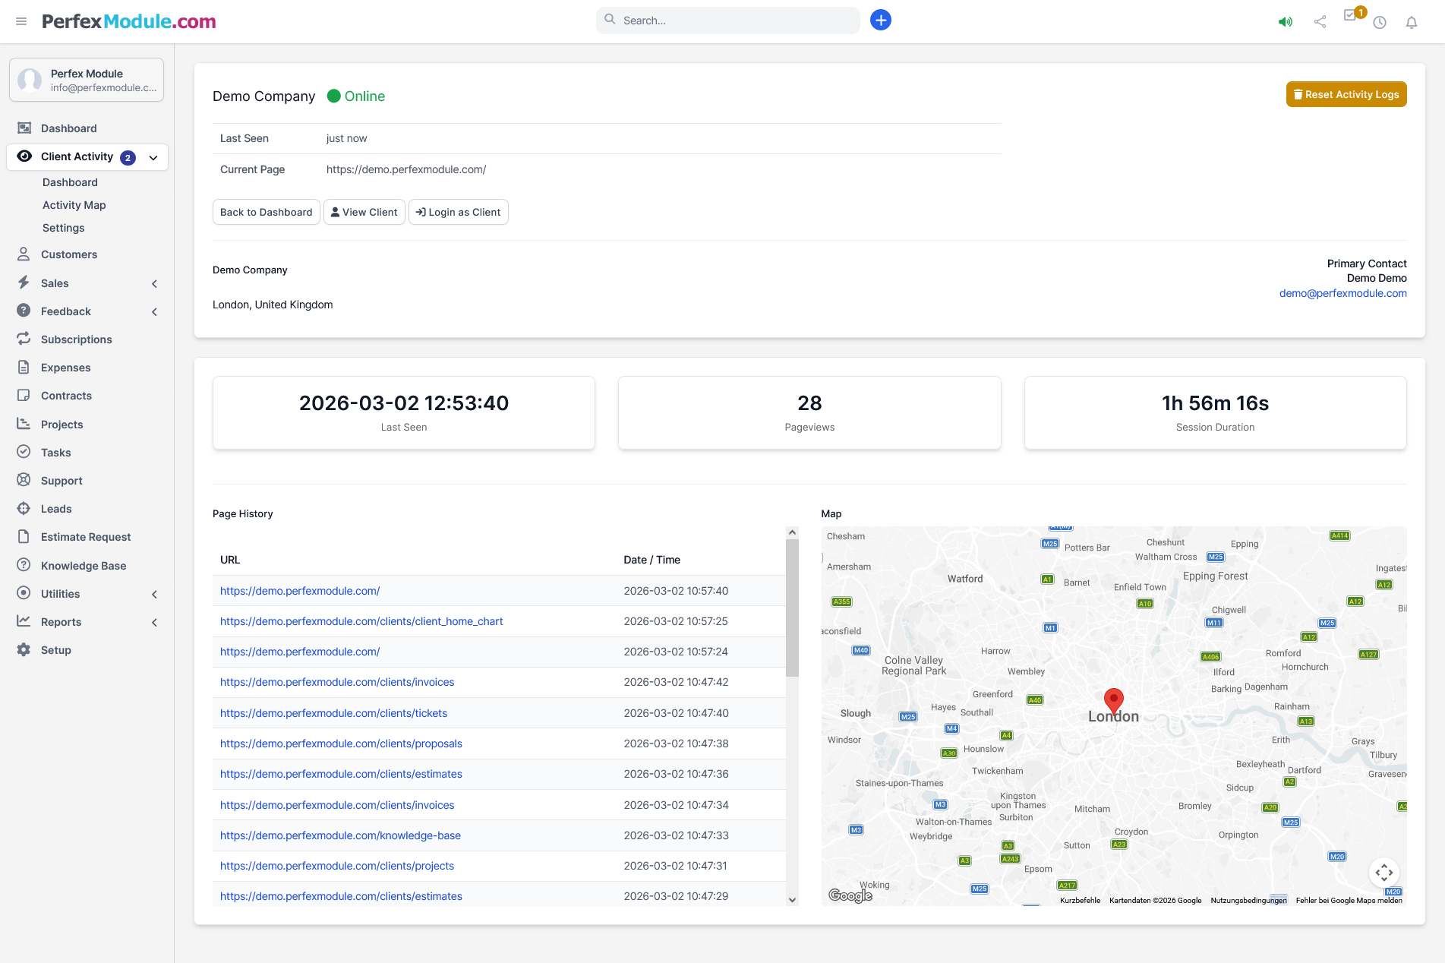Open the notifications bell

1411,22
